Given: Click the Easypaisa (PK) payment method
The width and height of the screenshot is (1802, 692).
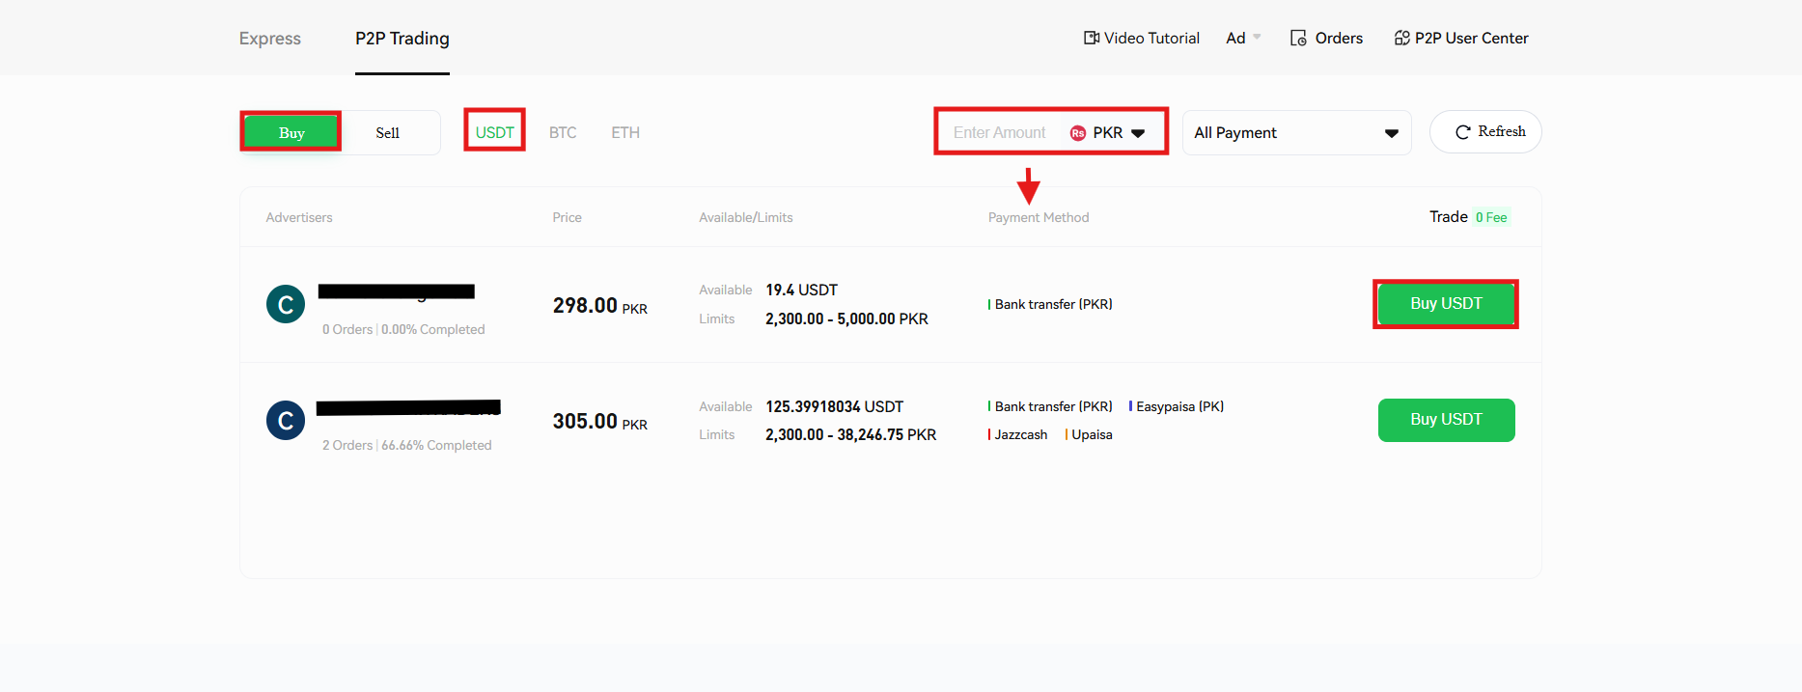Looking at the screenshot, I should click(1177, 406).
